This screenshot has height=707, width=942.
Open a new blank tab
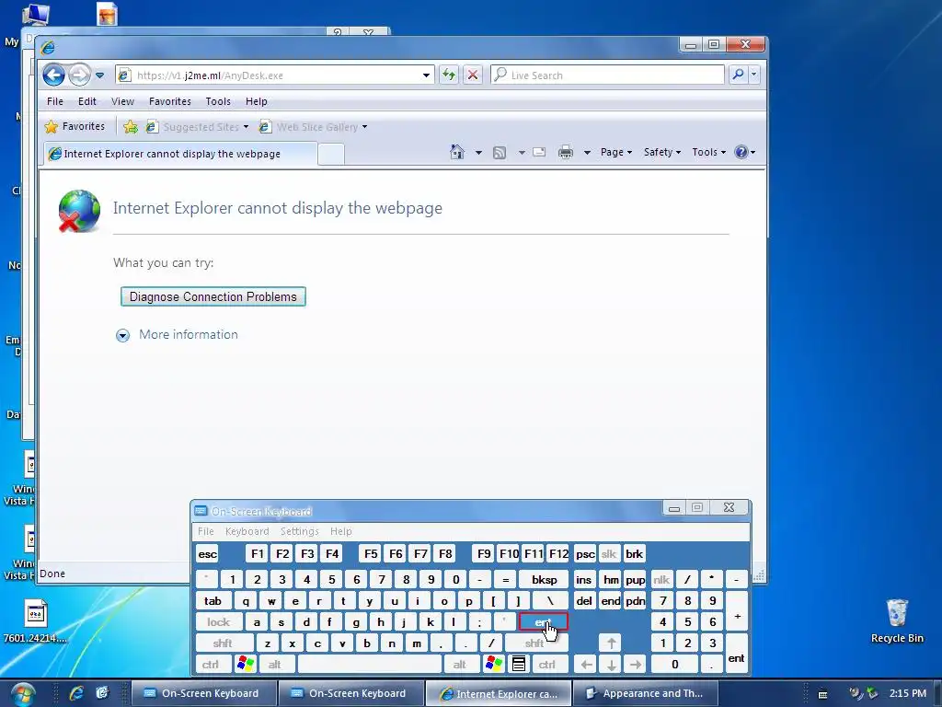click(x=331, y=155)
